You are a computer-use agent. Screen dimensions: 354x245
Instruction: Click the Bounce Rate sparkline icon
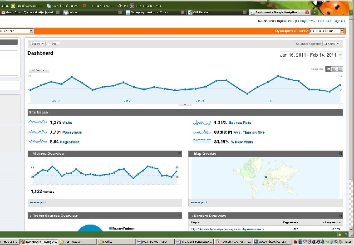[202, 122]
